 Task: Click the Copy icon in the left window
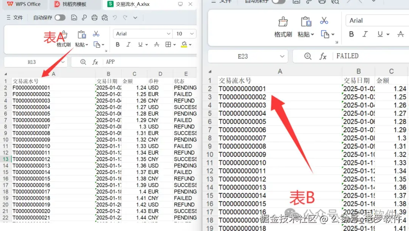click(97, 45)
